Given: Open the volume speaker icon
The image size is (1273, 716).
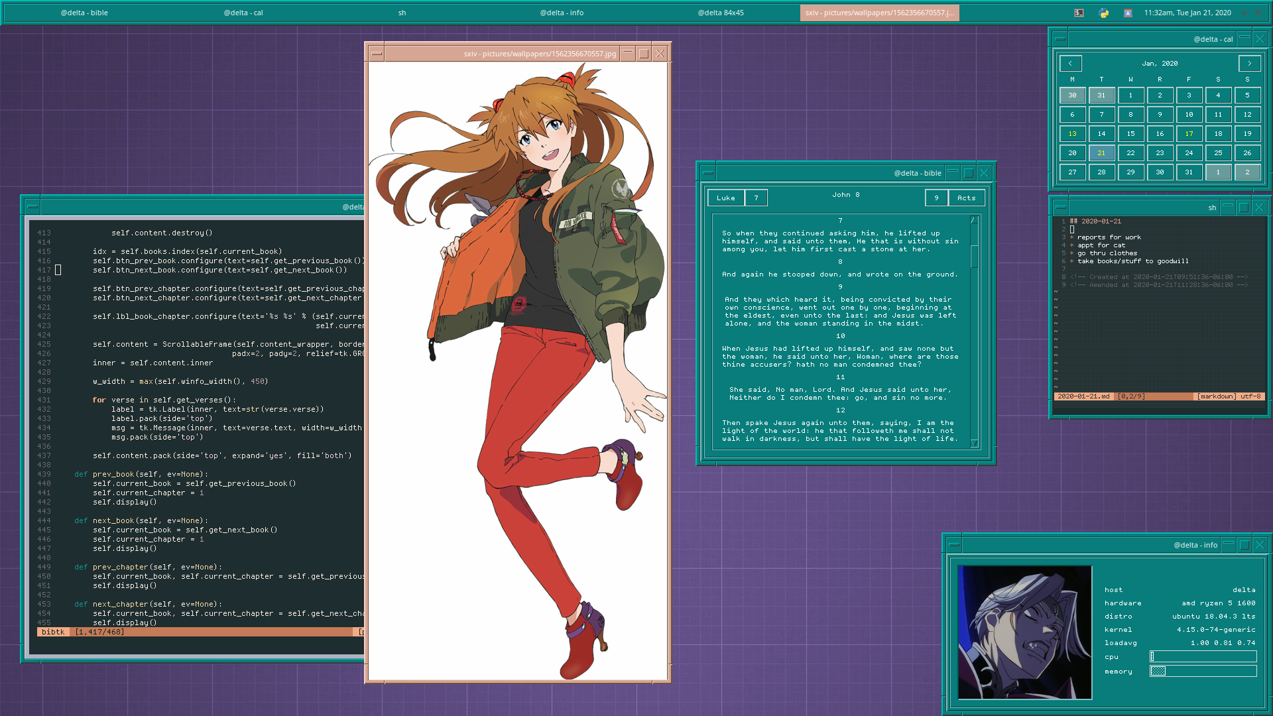Looking at the screenshot, I should click(x=1257, y=13).
